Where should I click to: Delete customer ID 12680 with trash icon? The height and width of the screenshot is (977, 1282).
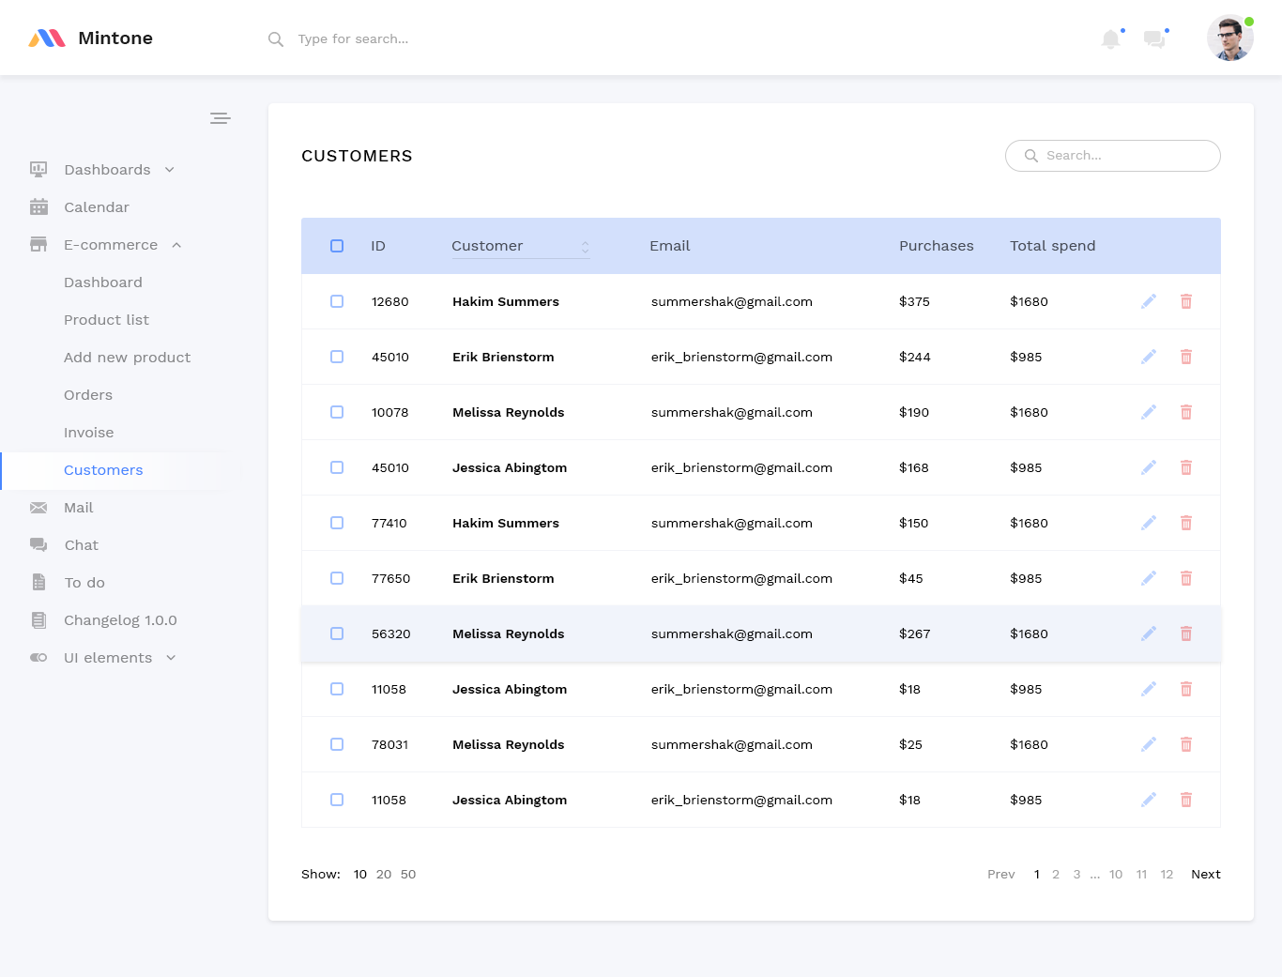click(1186, 301)
